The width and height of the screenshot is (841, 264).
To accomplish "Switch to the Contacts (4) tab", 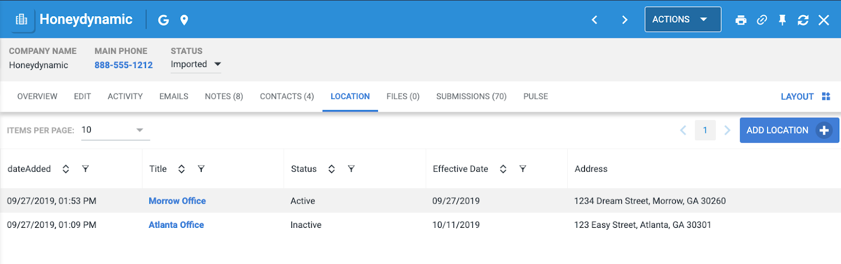I will coord(286,96).
